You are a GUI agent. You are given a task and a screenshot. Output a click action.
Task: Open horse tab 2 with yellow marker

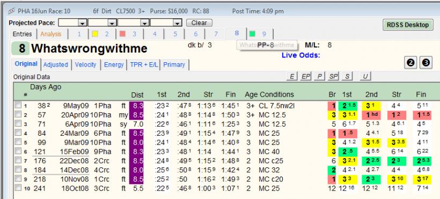pyautogui.click(x=102, y=34)
